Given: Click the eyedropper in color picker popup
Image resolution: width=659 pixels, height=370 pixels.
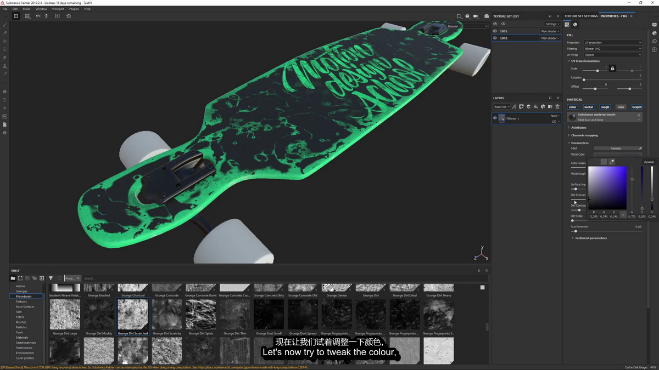Looking at the screenshot, I should pos(612,162).
